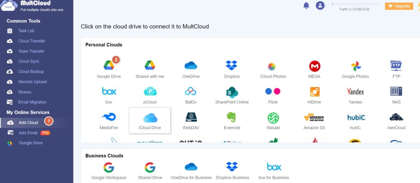This screenshot has height=183, width=420.
Task: Add MediaFire cloud
Action: [x=109, y=121]
